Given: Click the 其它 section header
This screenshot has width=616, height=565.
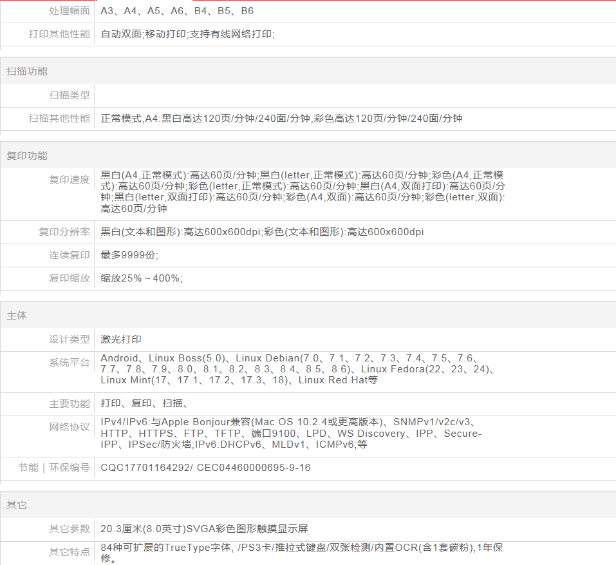Looking at the screenshot, I should tap(17, 504).
